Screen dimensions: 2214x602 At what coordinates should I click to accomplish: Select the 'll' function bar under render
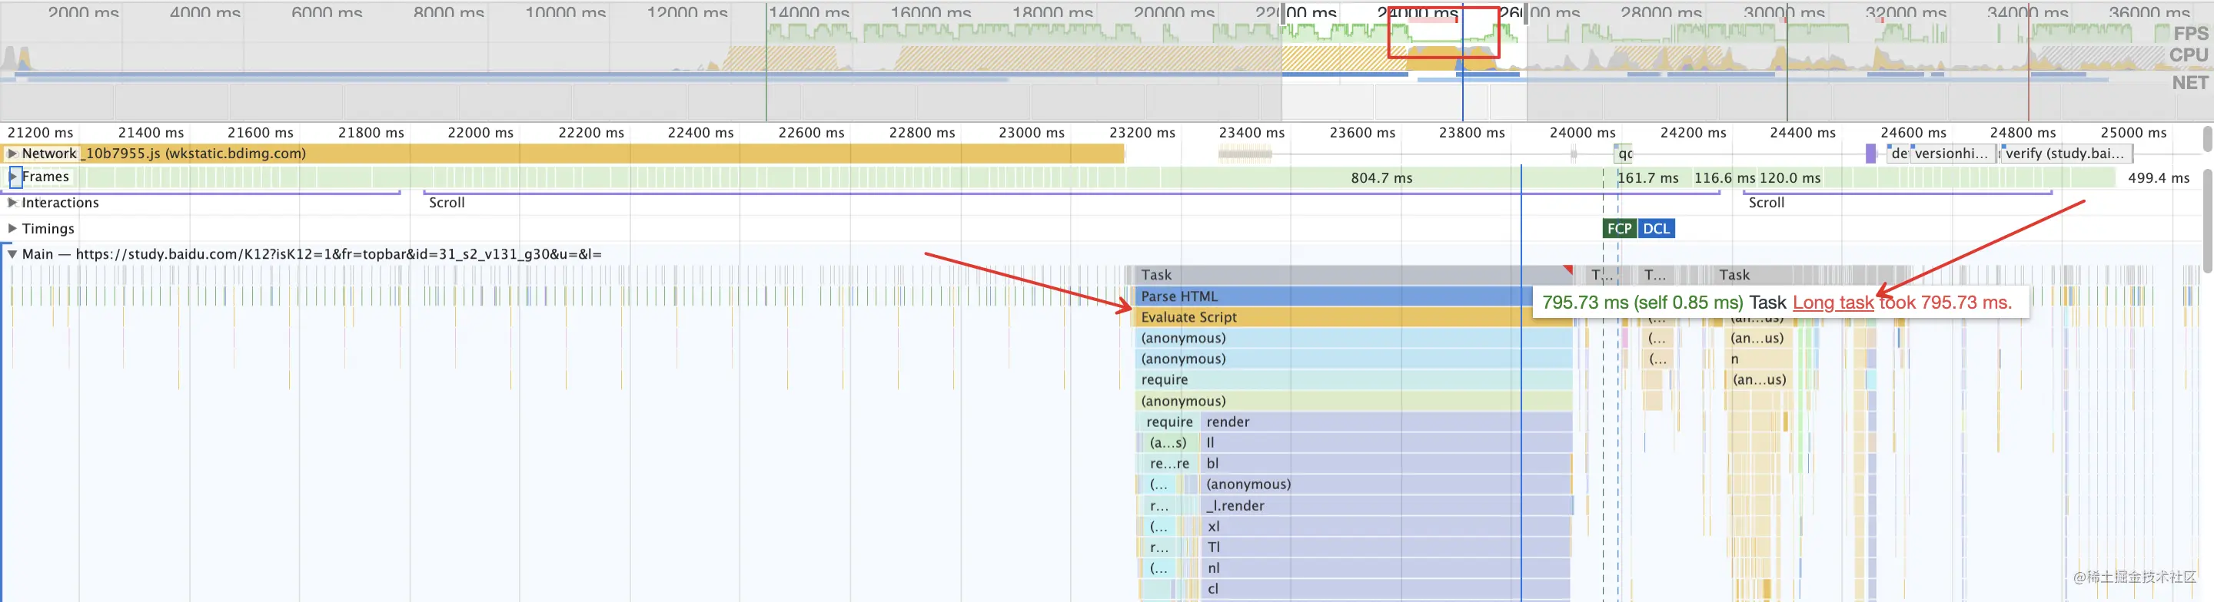[x=1386, y=442]
